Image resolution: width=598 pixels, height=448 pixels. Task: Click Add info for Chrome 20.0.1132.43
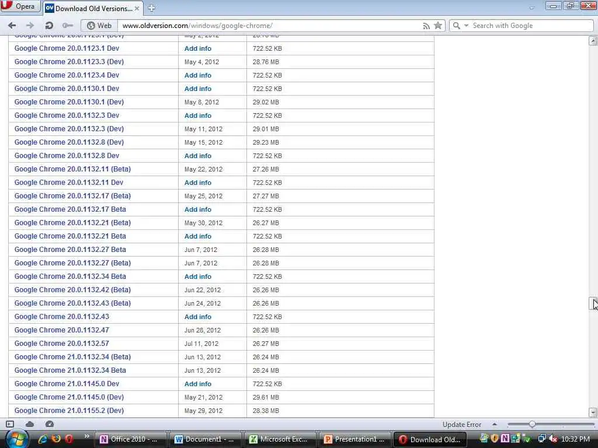tap(197, 317)
